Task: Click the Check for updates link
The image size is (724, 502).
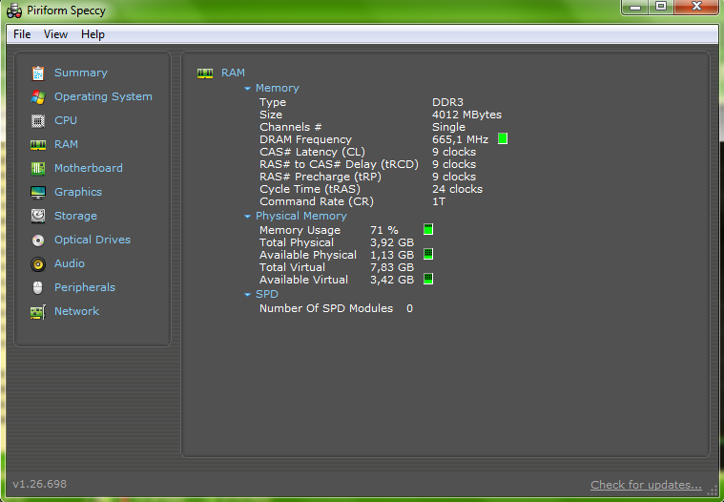Action: point(646,485)
